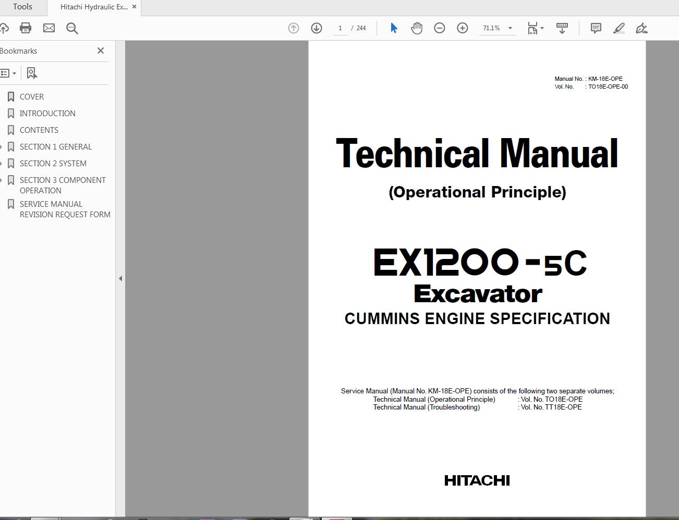The height and width of the screenshot is (520, 679).
Task: Select the Hand pan tool
Action: 416,28
